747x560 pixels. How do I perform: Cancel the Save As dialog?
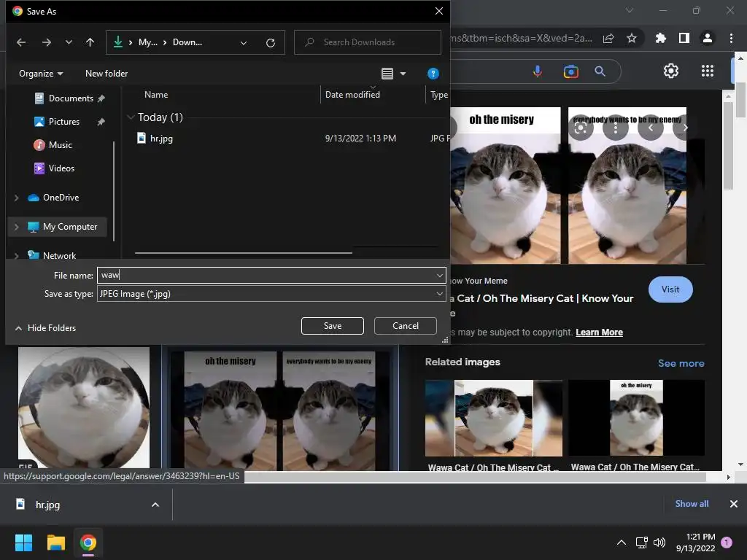point(406,326)
